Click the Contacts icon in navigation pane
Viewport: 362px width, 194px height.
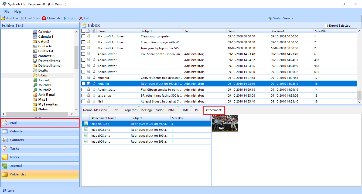[5, 140]
